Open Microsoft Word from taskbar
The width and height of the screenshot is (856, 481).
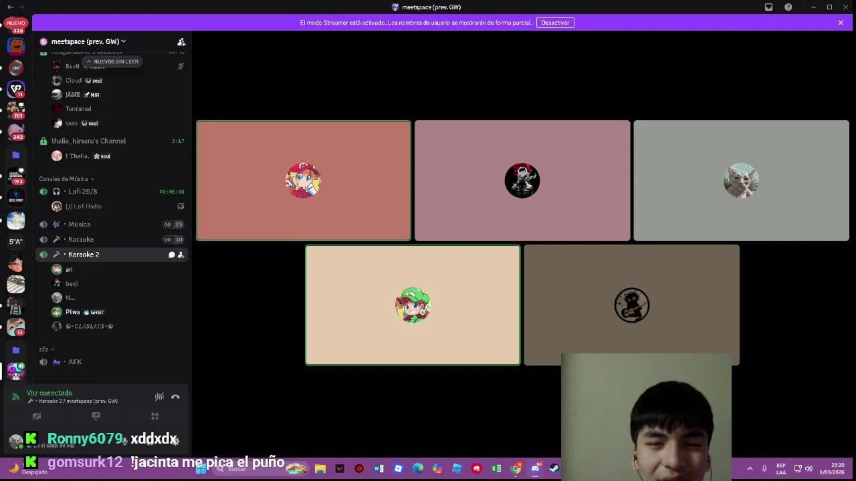tap(379, 469)
